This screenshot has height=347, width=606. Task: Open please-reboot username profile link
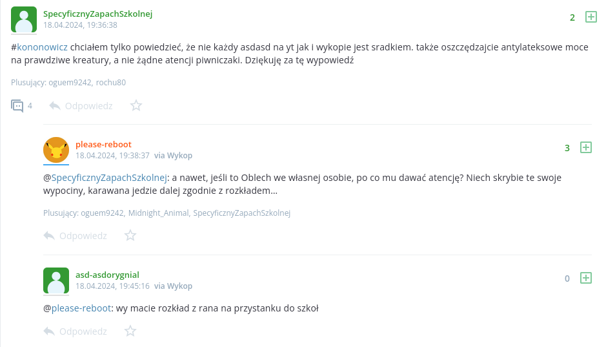[103, 144]
